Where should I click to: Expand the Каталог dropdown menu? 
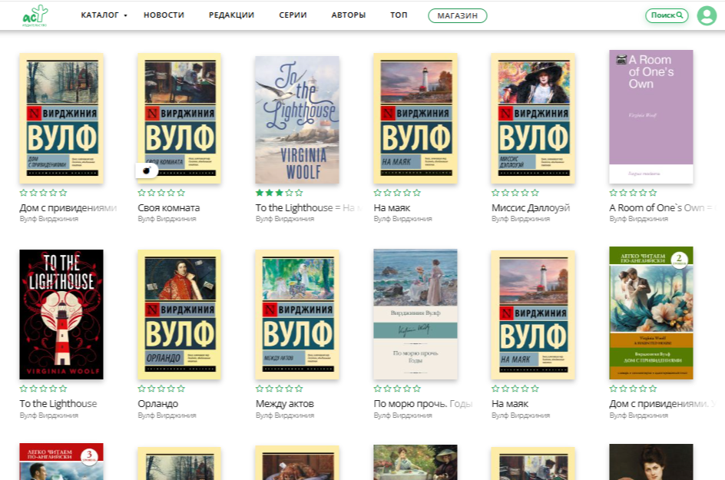pos(104,15)
